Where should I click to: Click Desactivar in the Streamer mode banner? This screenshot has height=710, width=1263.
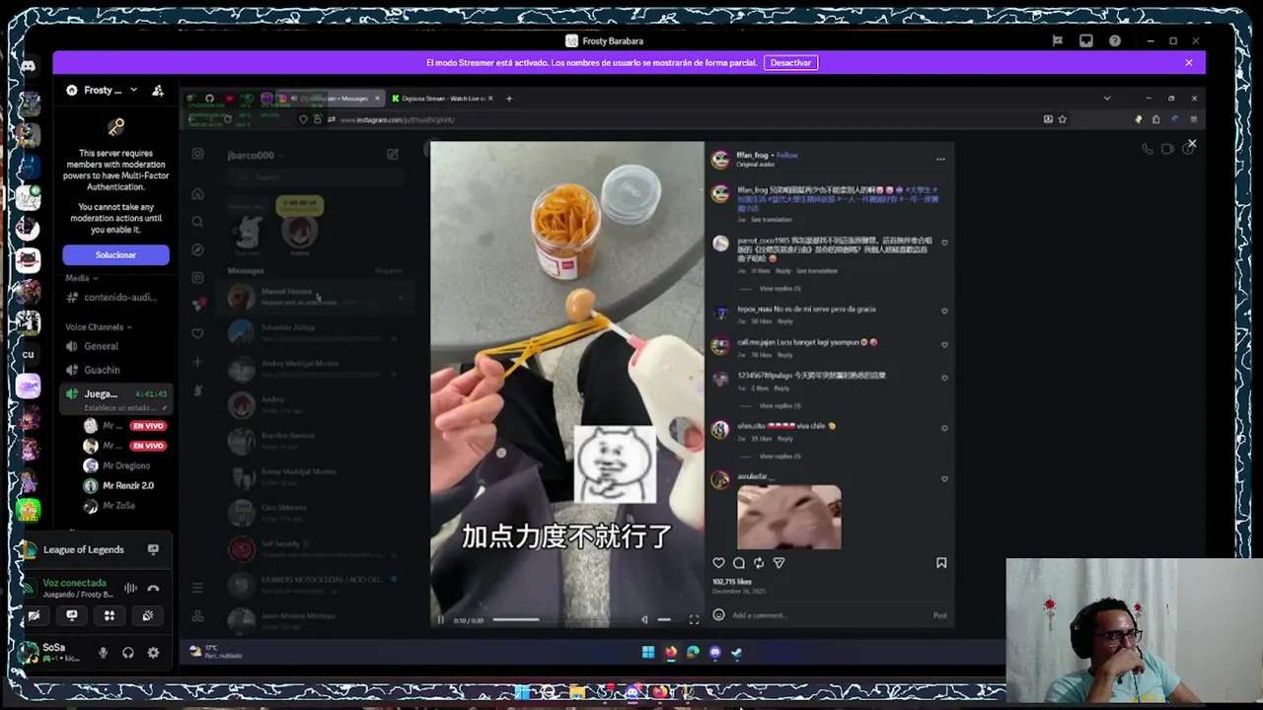[790, 63]
